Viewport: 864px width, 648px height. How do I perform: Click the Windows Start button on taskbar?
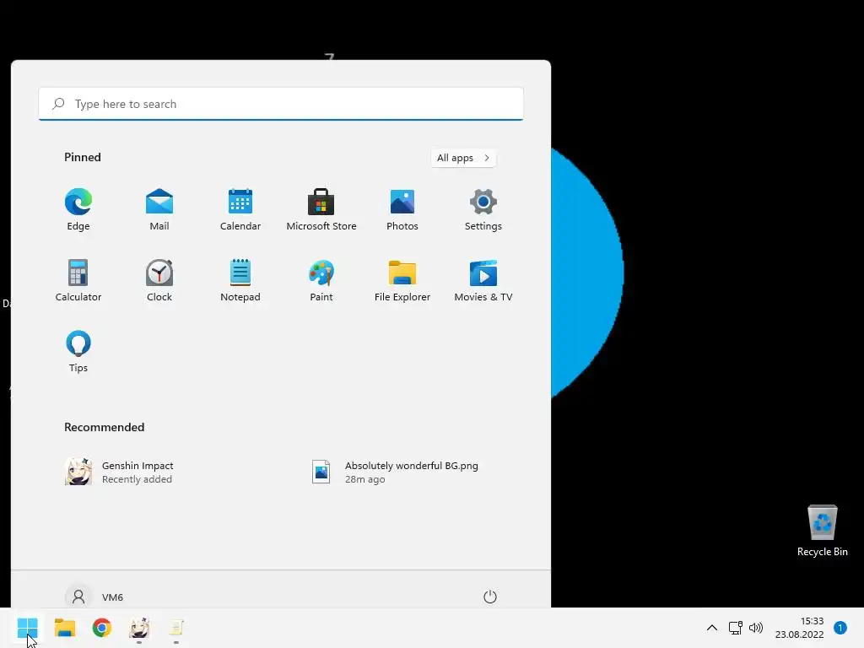28,628
